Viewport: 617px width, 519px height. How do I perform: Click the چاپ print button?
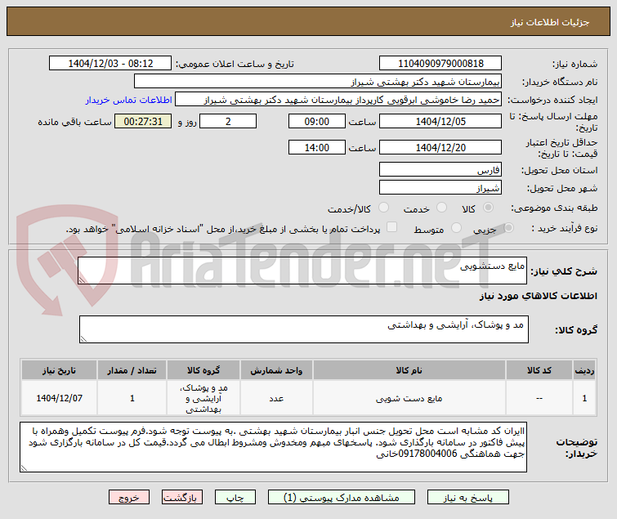tap(235, 497)
